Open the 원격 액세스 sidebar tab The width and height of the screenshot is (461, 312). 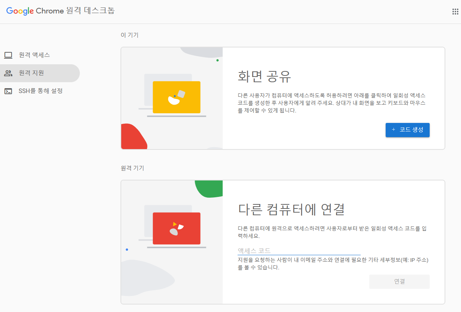[x=40, y=55]
